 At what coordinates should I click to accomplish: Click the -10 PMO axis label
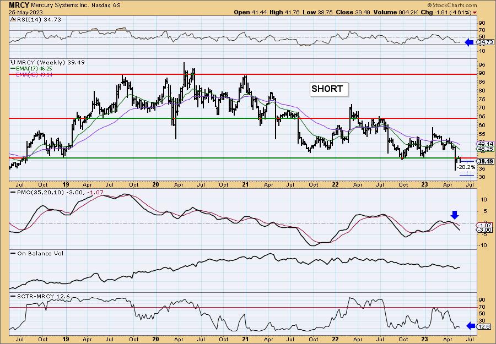[482, 245]
